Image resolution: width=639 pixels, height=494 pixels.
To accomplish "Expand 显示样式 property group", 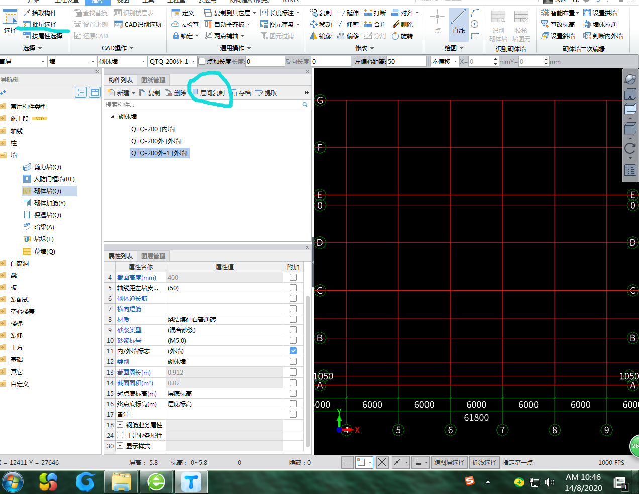I will [x=120, y=445].
